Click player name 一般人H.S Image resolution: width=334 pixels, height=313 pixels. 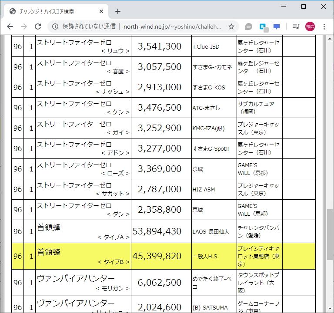click(205, 257)
